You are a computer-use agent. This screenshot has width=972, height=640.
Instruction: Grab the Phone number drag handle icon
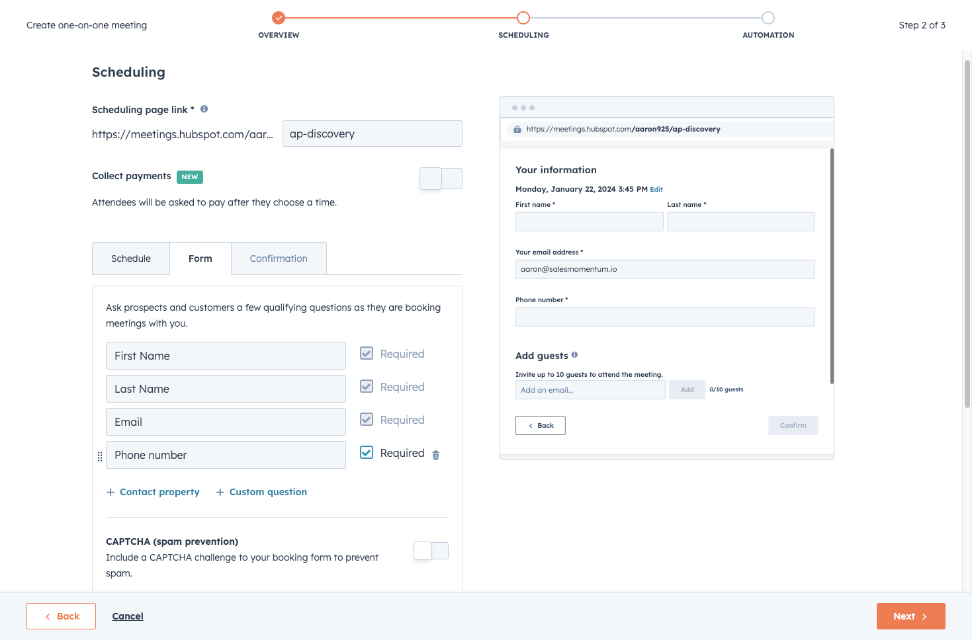[100, 456]
